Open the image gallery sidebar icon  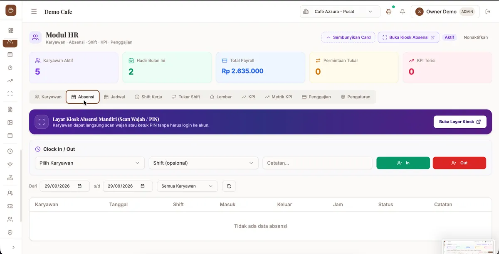[x=10, y=122]
